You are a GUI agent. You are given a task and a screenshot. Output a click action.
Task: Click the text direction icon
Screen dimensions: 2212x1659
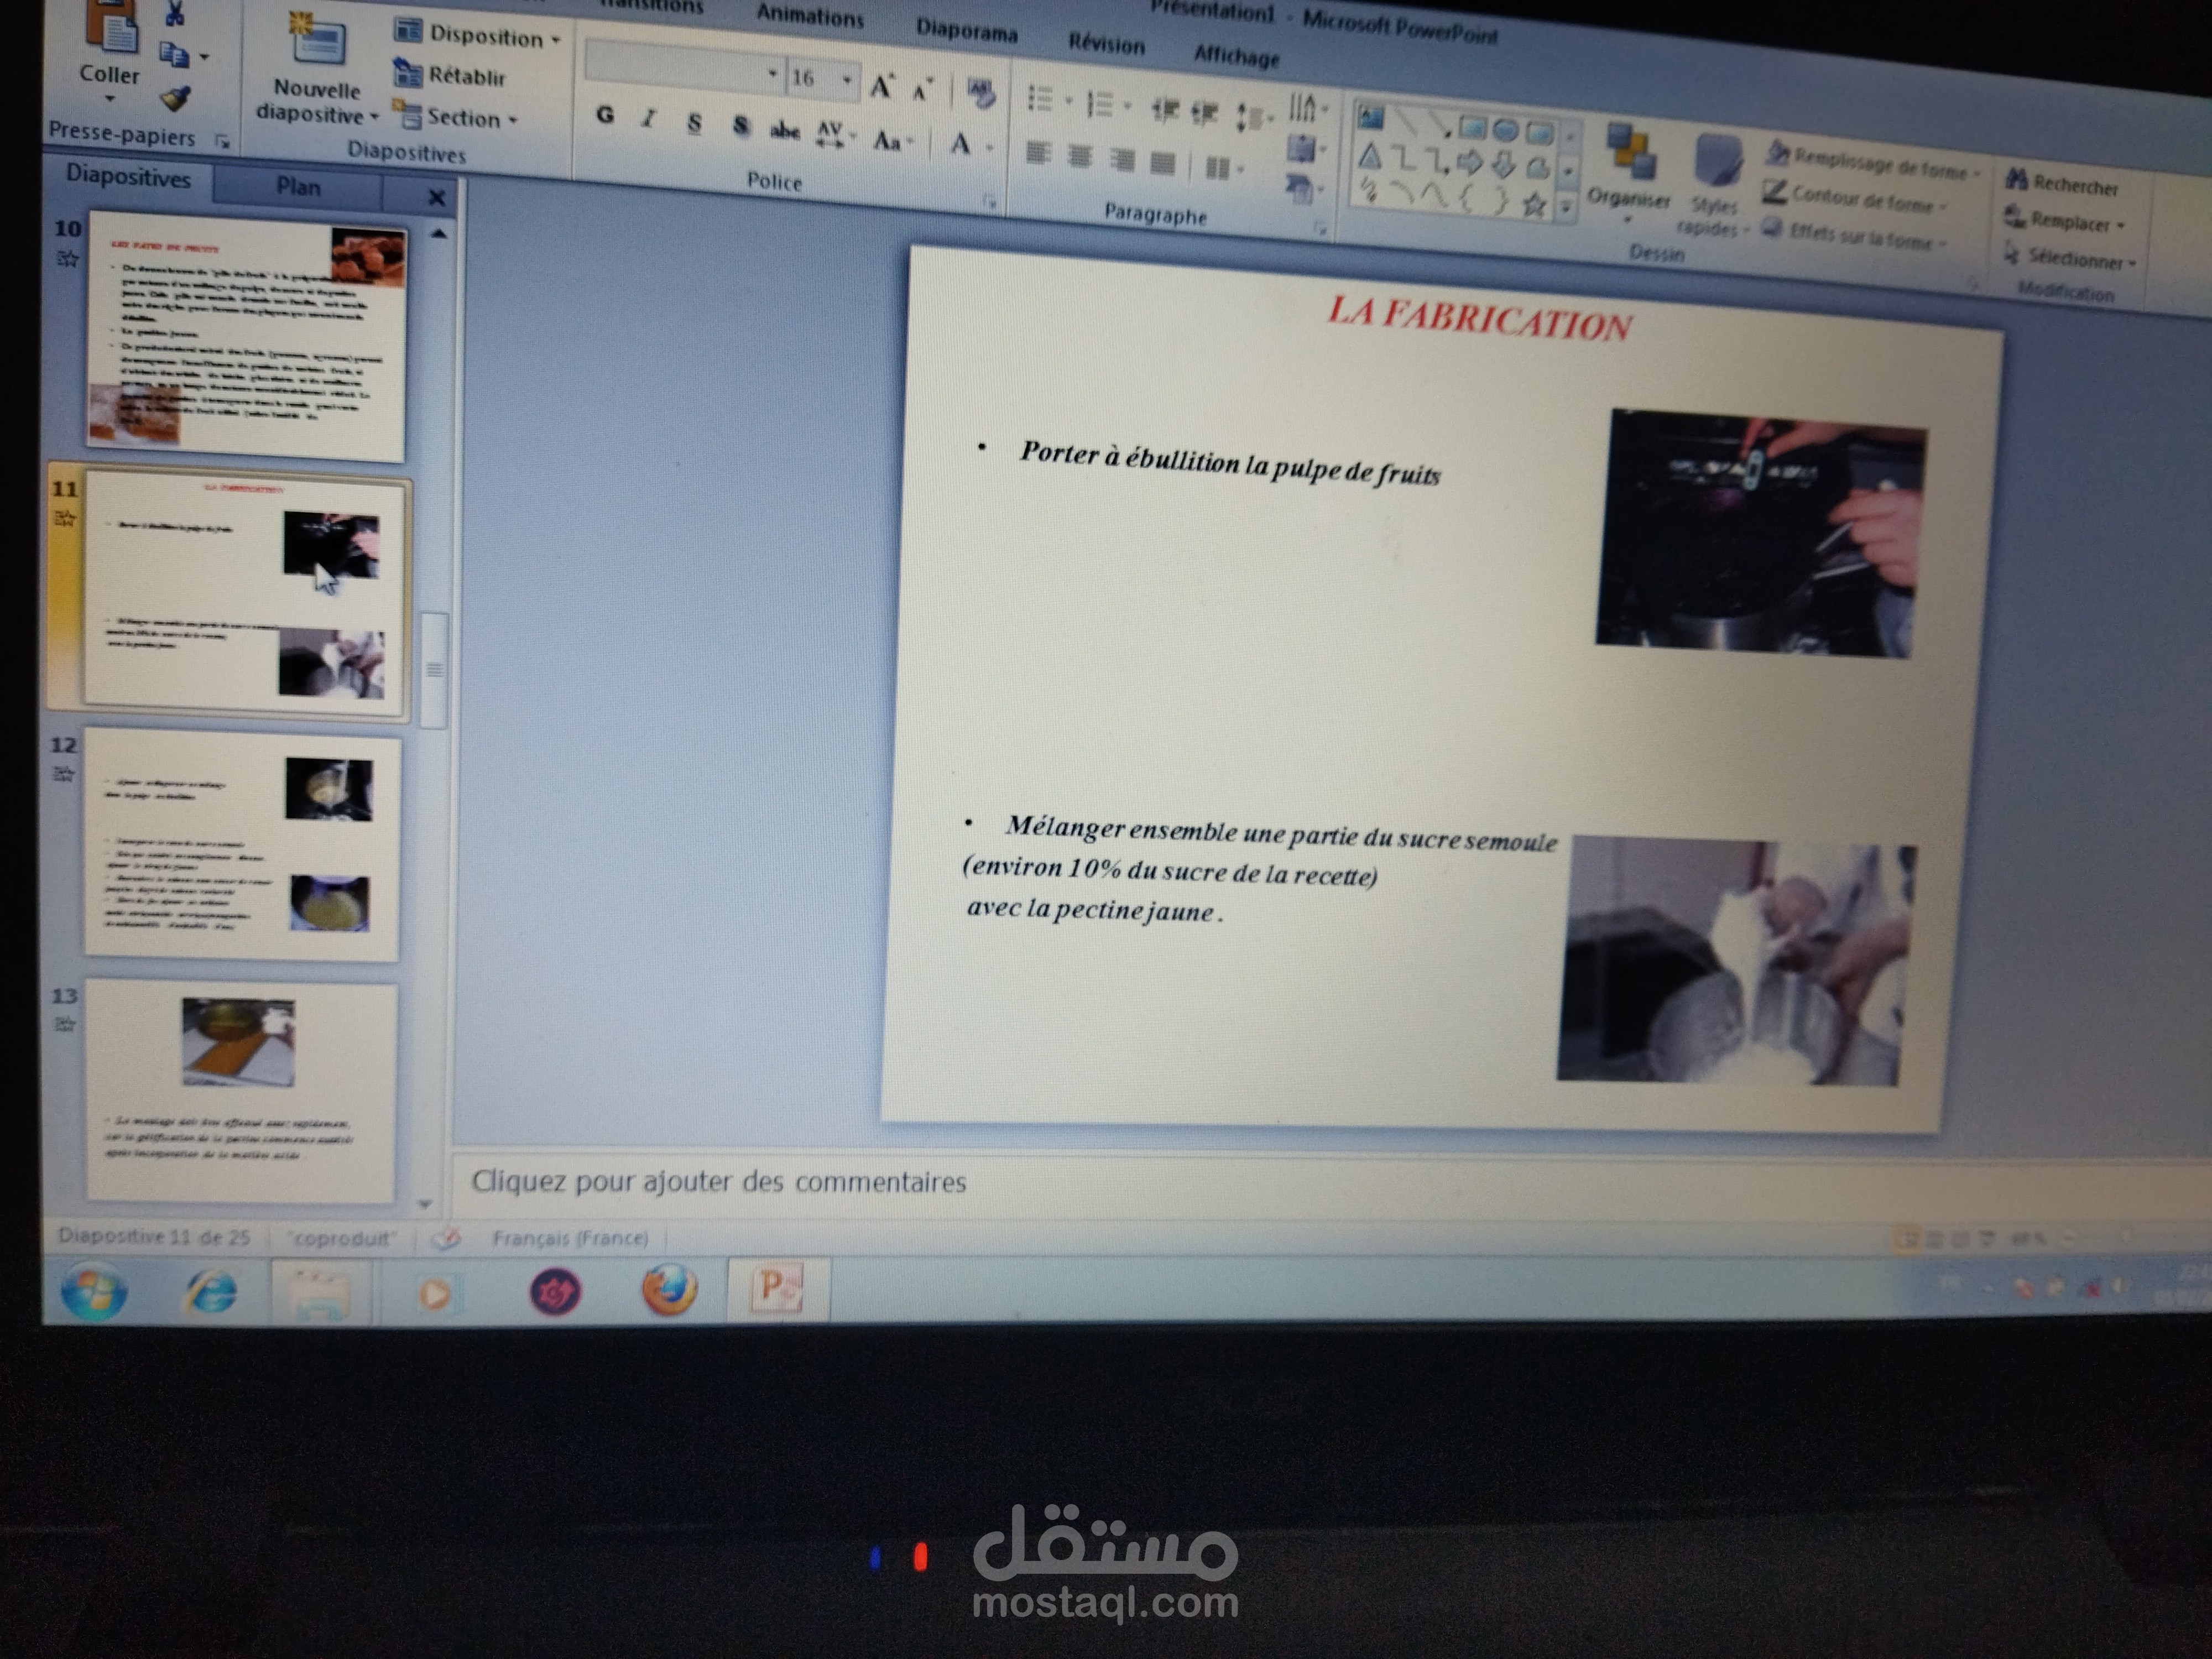point(1302,107)
